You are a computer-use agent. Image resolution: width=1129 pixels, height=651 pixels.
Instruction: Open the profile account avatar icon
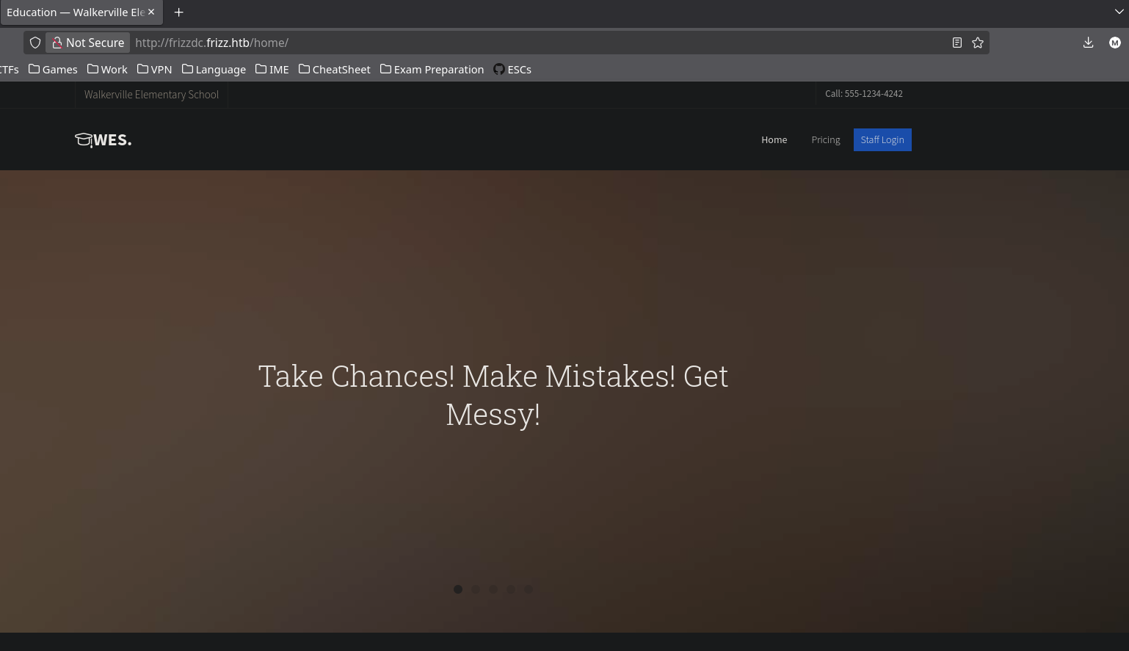(x=1114, y=43)
